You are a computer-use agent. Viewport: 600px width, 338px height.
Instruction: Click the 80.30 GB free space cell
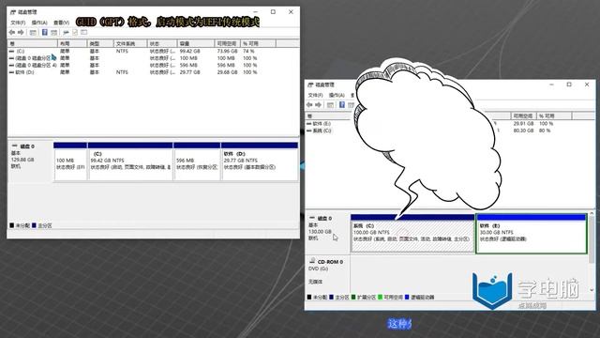pyautogui.click(x=523, y=131)
